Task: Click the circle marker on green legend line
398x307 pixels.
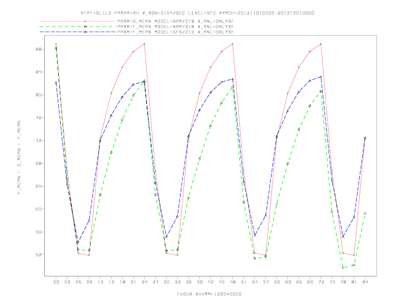Action: pyautogui.click(x=85, y=27)
